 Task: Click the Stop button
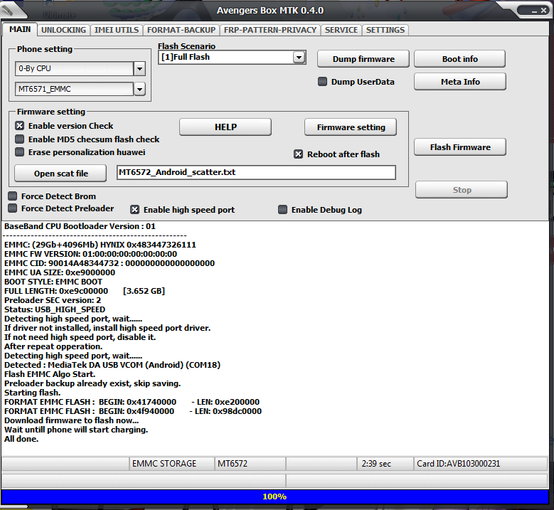pyautogui.click(x=462, y=190)
